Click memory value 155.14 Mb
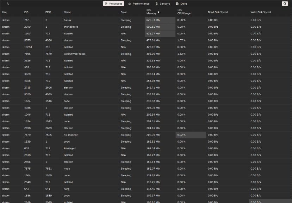 (x=153, y=162)
